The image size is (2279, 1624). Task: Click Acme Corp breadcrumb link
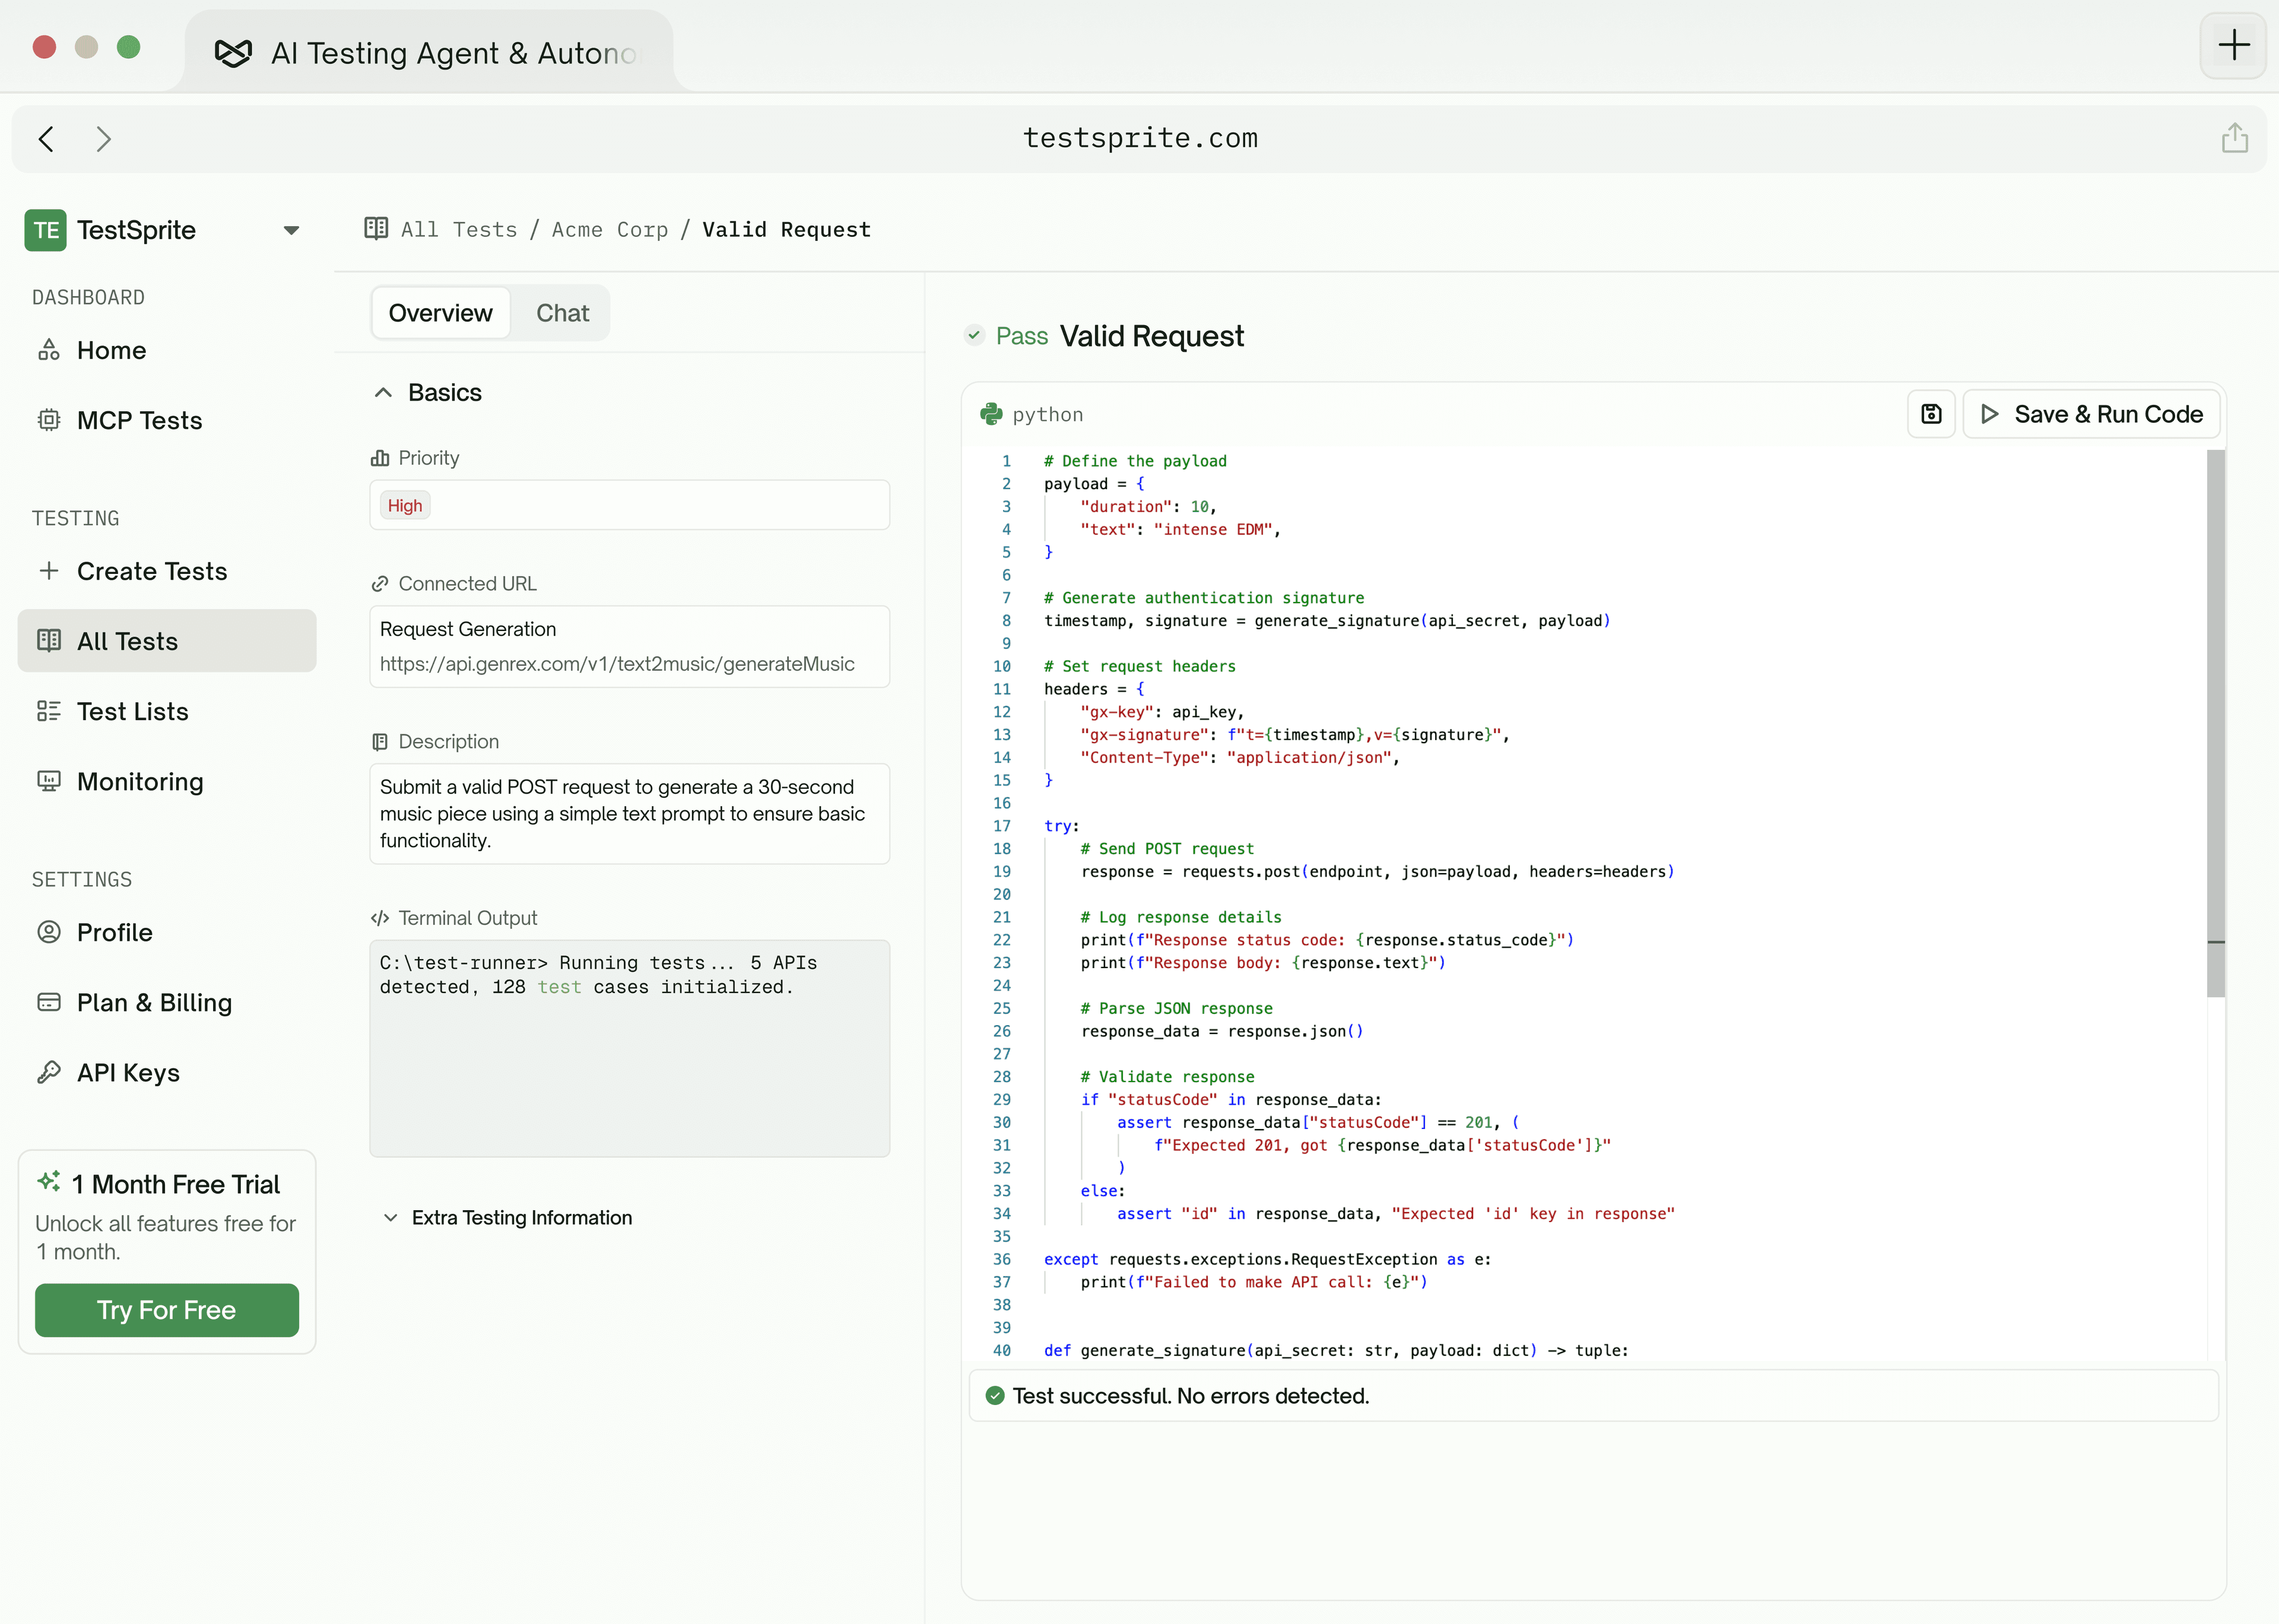click(x=610, y=230)
